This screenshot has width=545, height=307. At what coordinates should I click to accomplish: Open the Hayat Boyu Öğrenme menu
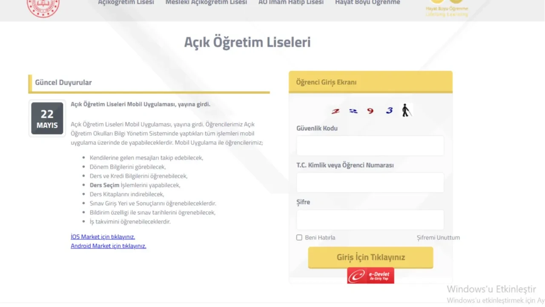point(367,3)
